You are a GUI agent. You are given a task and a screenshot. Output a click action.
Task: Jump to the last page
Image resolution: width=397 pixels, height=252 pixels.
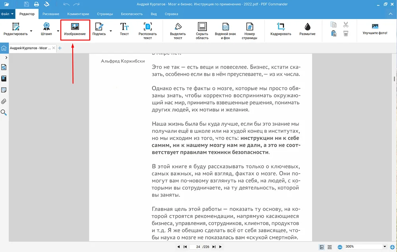tap(214, 247)
